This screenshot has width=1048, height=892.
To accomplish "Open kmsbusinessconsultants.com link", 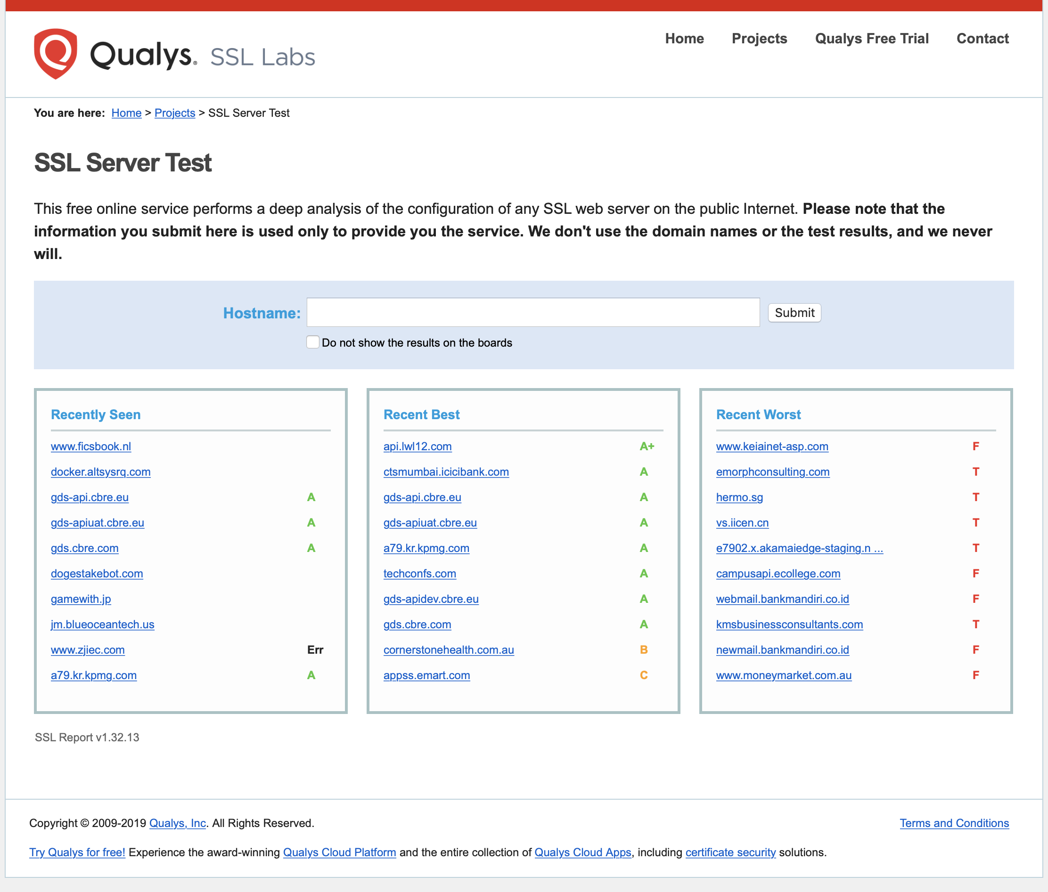I will tap(790, 624).
